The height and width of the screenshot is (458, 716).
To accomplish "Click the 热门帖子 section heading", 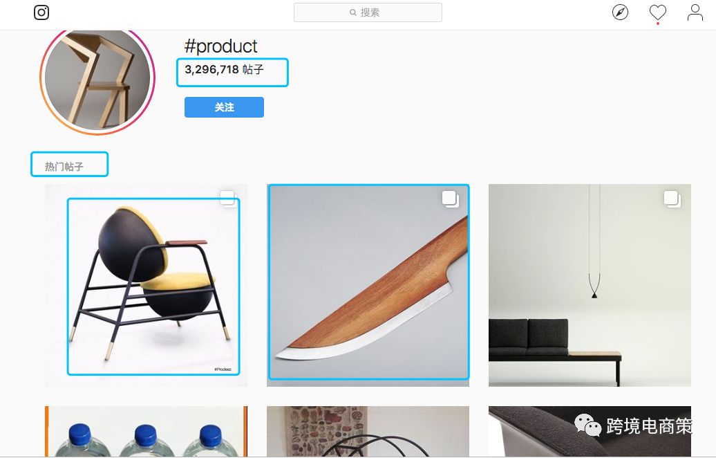I will 64,166.
